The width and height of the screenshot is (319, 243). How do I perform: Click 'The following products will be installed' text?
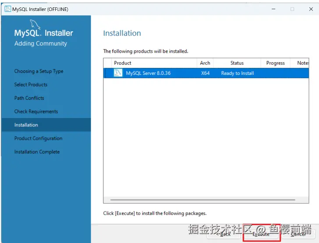pyautogui.click(x=145, y=51)
